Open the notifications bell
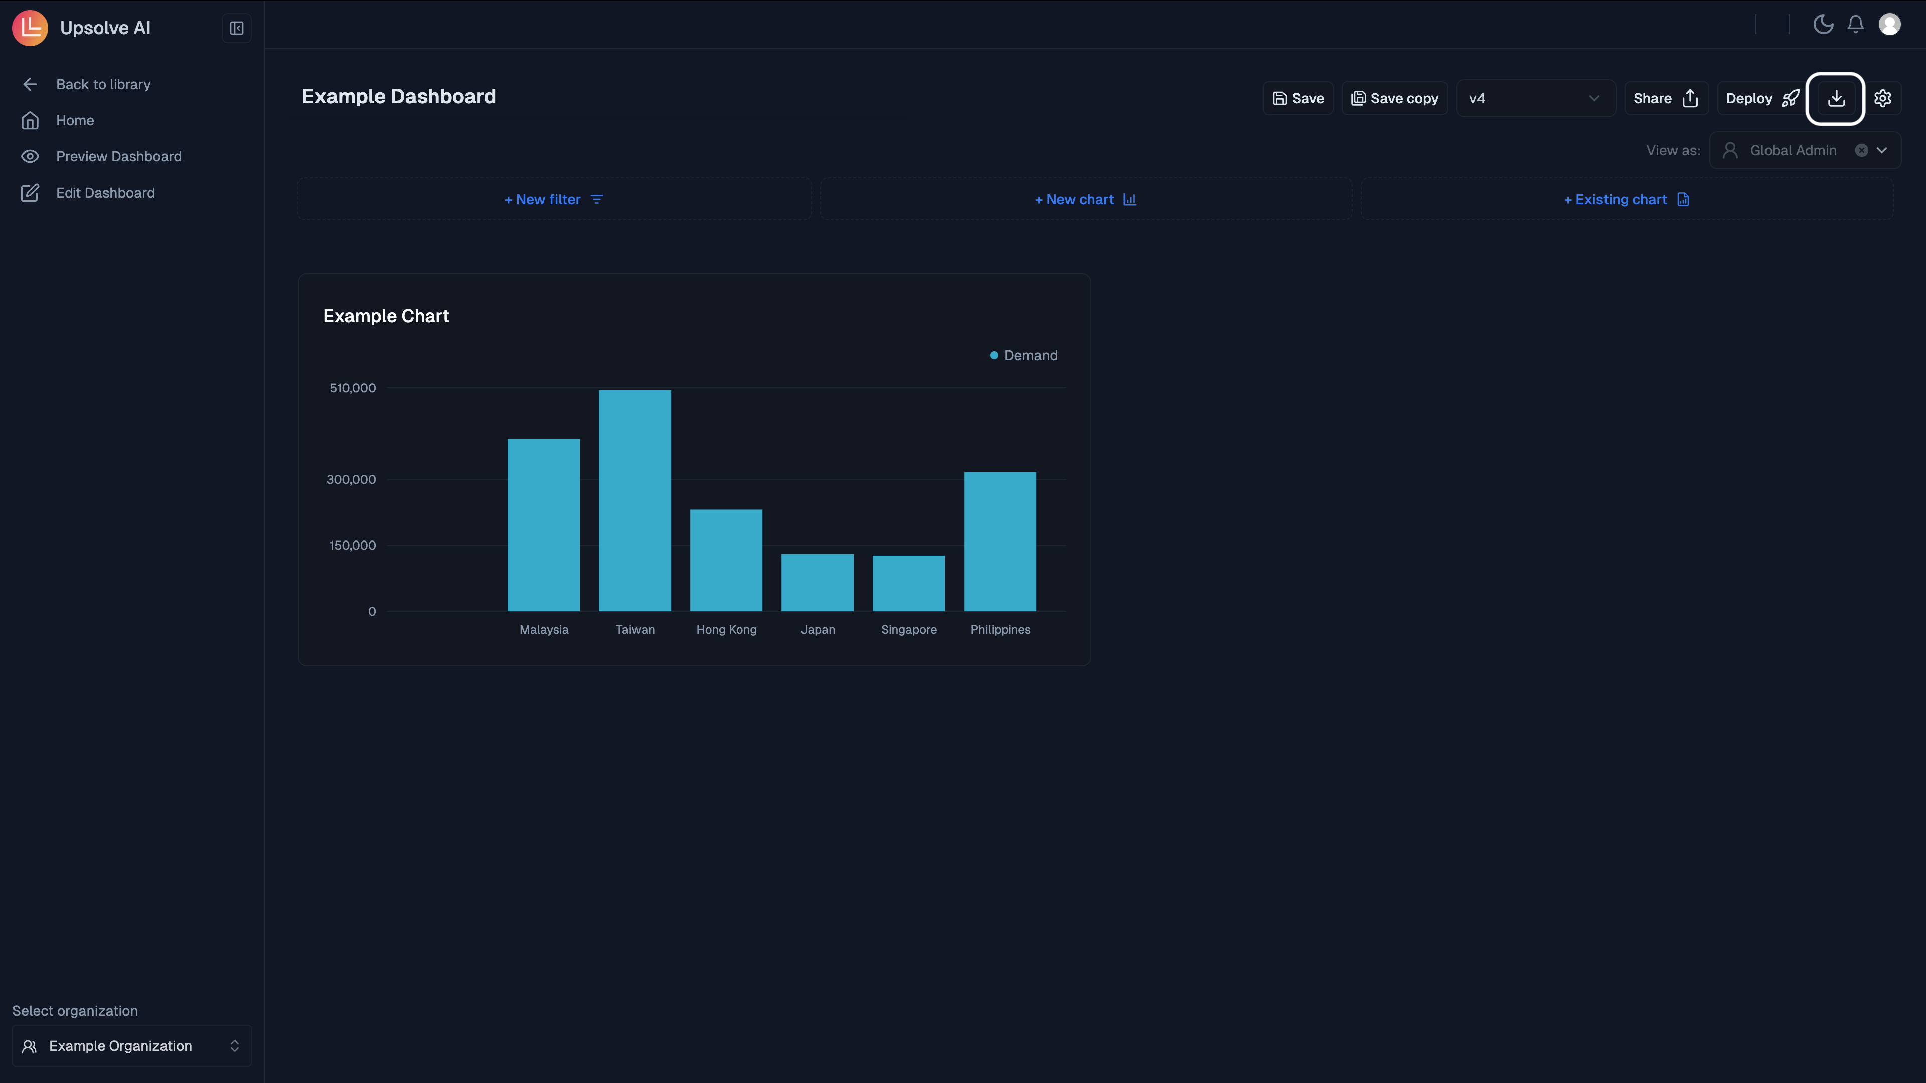The height and width of the screenshot is (1083, 1926). [x=1856, y=25]
